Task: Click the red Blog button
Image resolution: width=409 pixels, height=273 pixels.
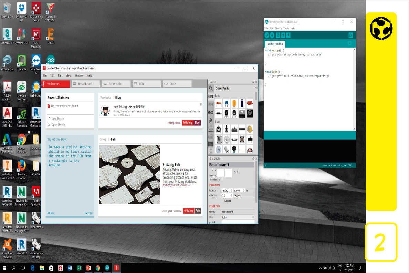Action: pyautogui.click(x=197, y=123)
